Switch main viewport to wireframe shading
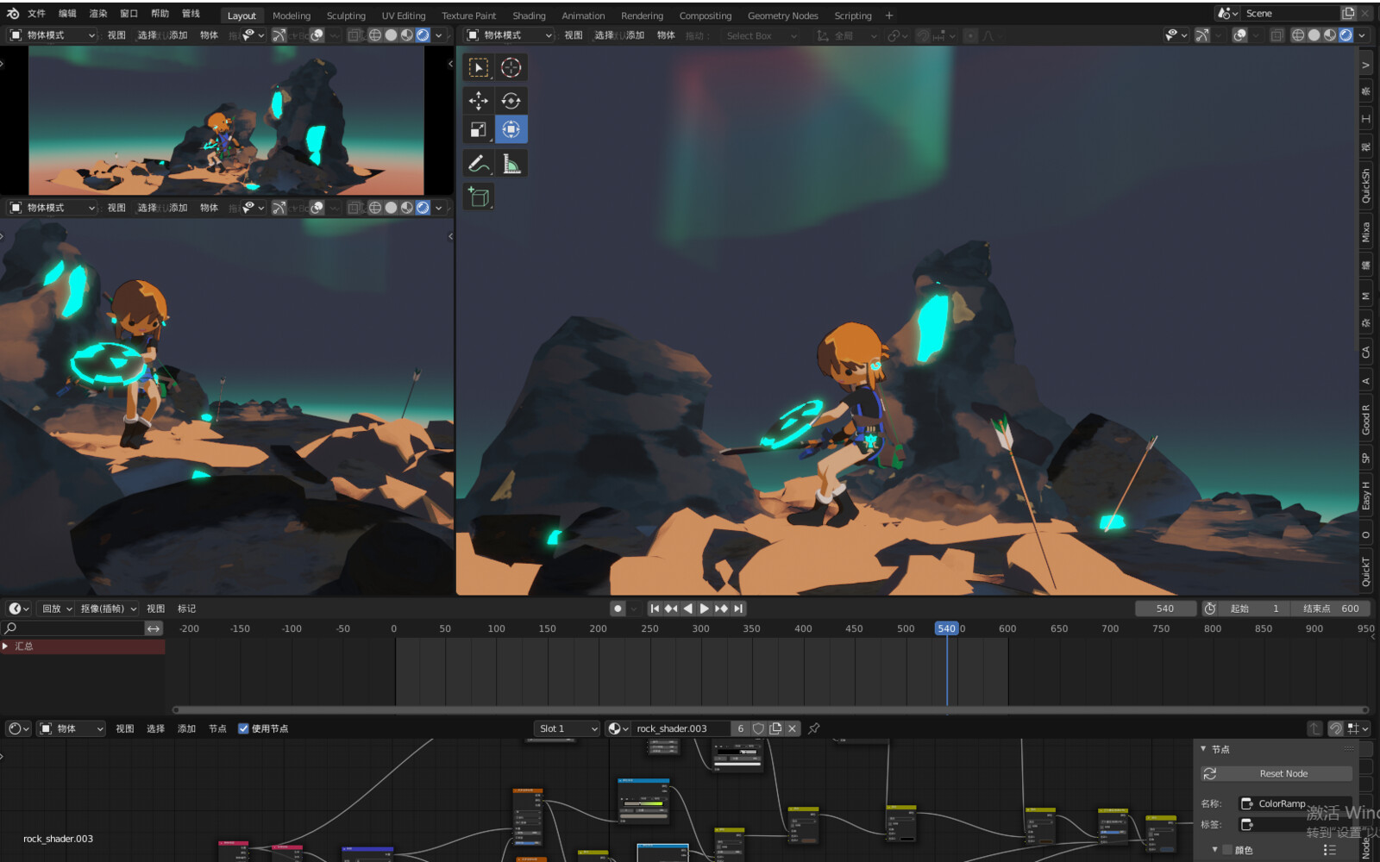Viewport: 1380px width, 862px height. [1297, 35]
